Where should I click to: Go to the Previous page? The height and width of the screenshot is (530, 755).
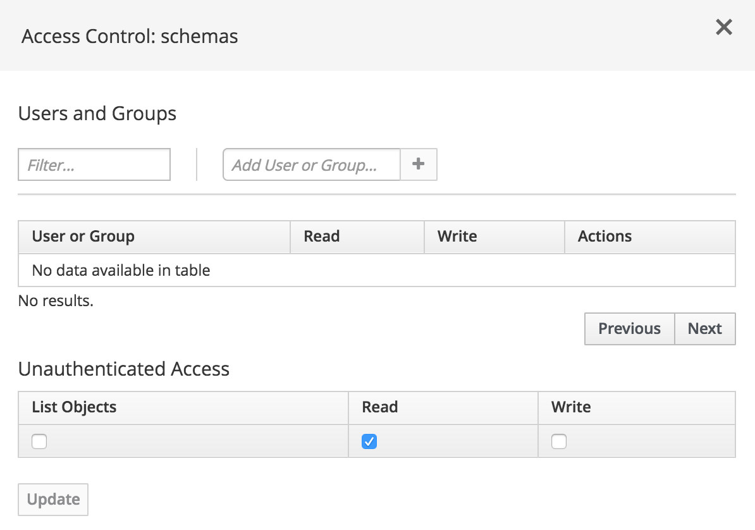629,329
